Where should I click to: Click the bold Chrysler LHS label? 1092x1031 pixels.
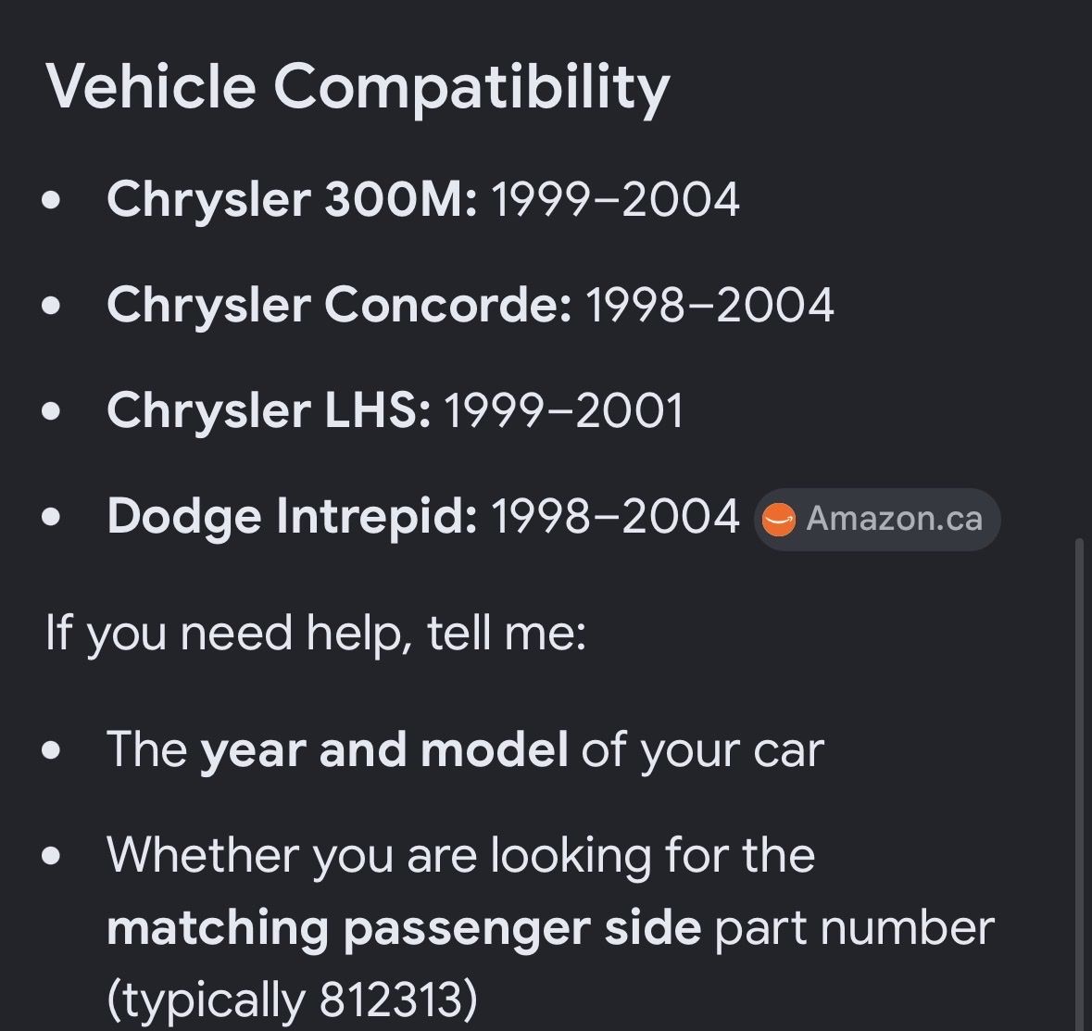[x=268, y=410]
